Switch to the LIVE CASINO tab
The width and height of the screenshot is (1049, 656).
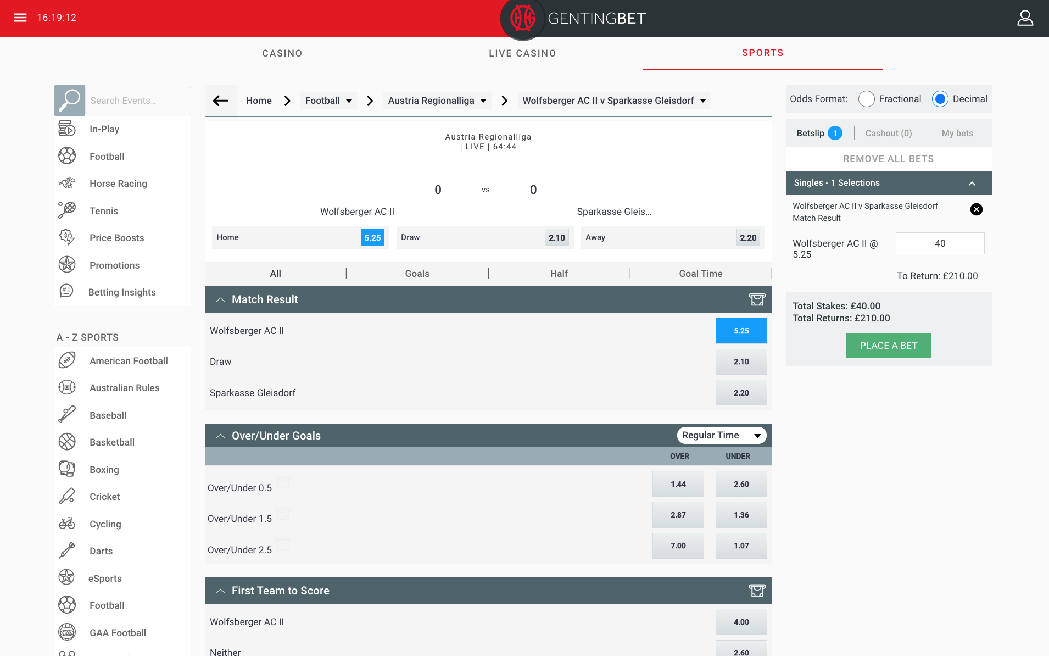[522, 53]
